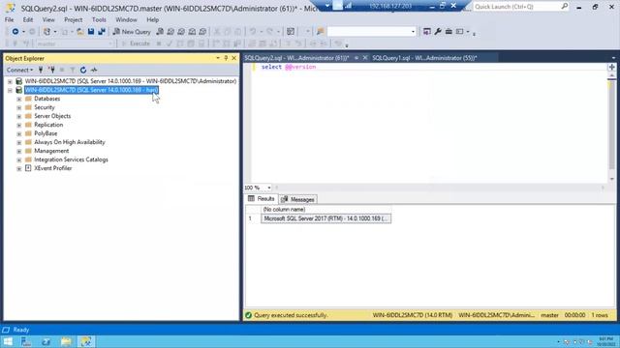Select the PolyBase tree item
The width and height of the screenshot is (620, 348).
[x=46, y=133]
